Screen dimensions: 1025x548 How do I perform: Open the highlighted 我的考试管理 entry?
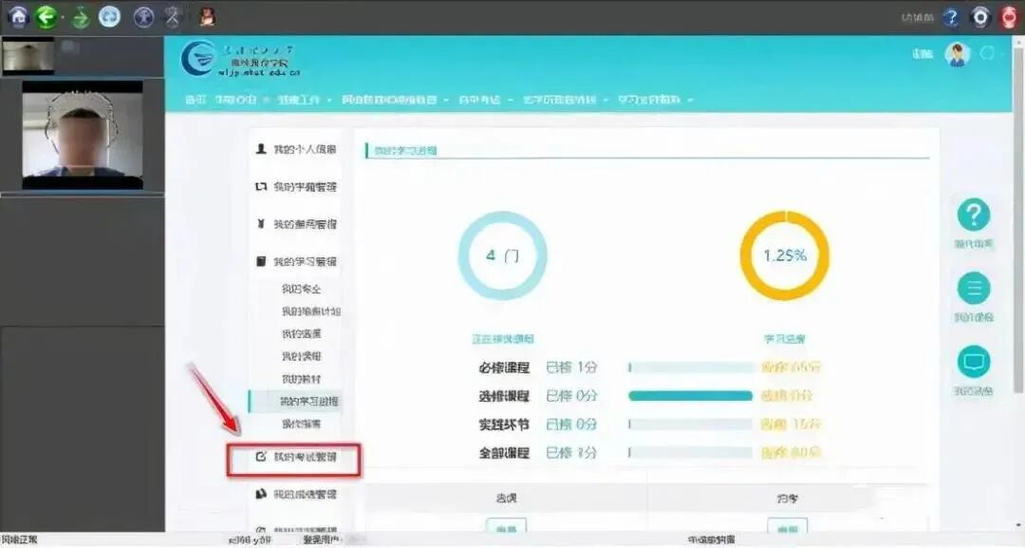[304, 460]
